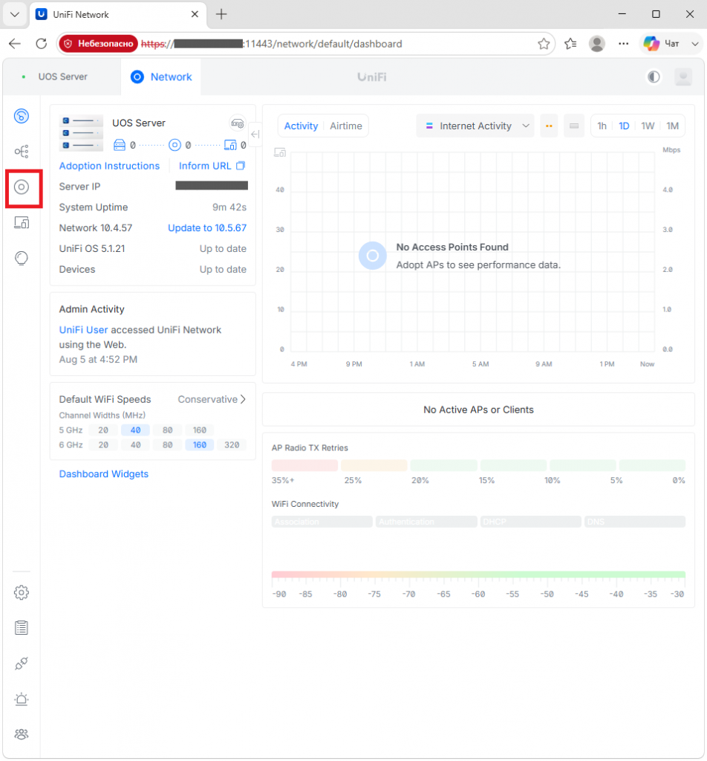Image resolution: width=707 pixels, height=761 pixels.
Task: Open the user profile avatar in the UniFi header
Action: tap(683, 77)
